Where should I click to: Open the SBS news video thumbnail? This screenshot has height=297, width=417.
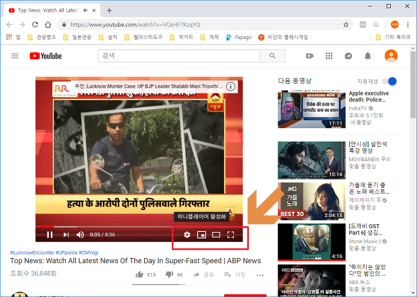click(x=311, y=281)
